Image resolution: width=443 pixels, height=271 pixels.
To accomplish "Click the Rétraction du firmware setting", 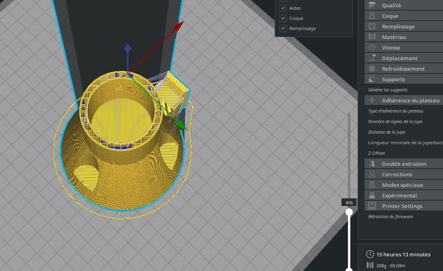I will coord(390,217).
